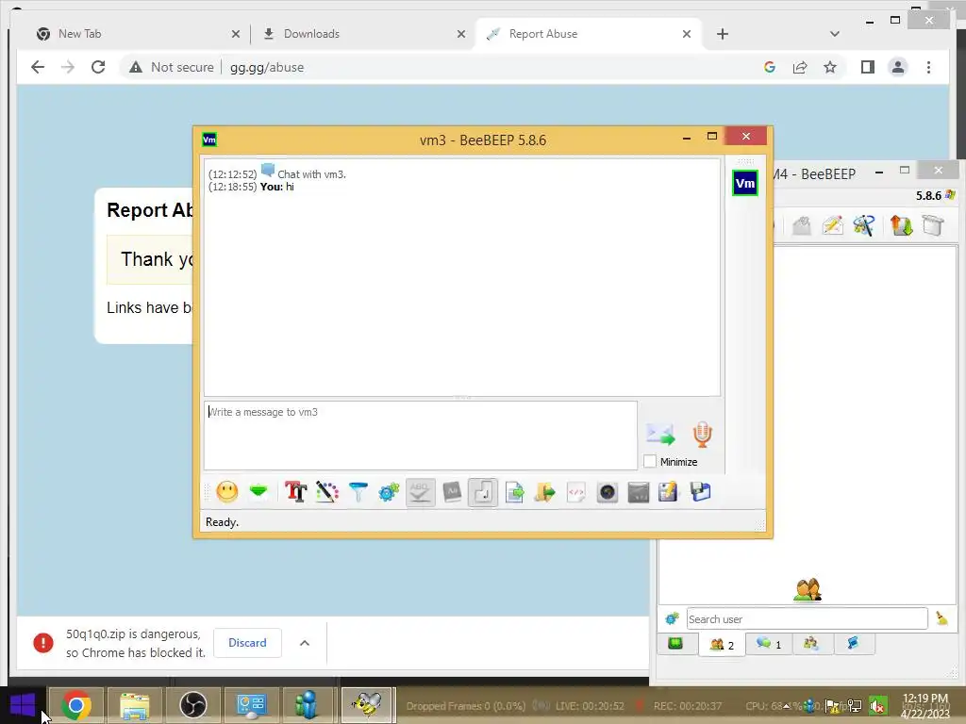Focus the Search user field

[x=807, y=618]
